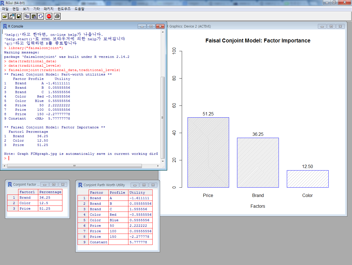352x265 pixels.
Task: Click -1.611111 cell in Parth Worth table
Action: tap(140, 198)
